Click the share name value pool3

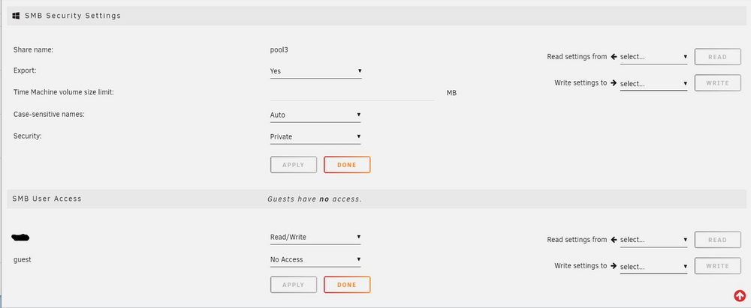pyautogui.click(x=279, y=49)
